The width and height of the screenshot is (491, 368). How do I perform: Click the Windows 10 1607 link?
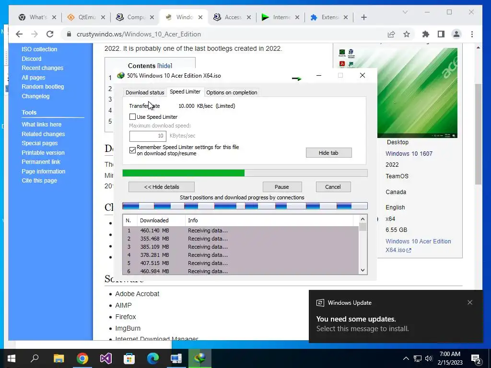coord(409,154)
